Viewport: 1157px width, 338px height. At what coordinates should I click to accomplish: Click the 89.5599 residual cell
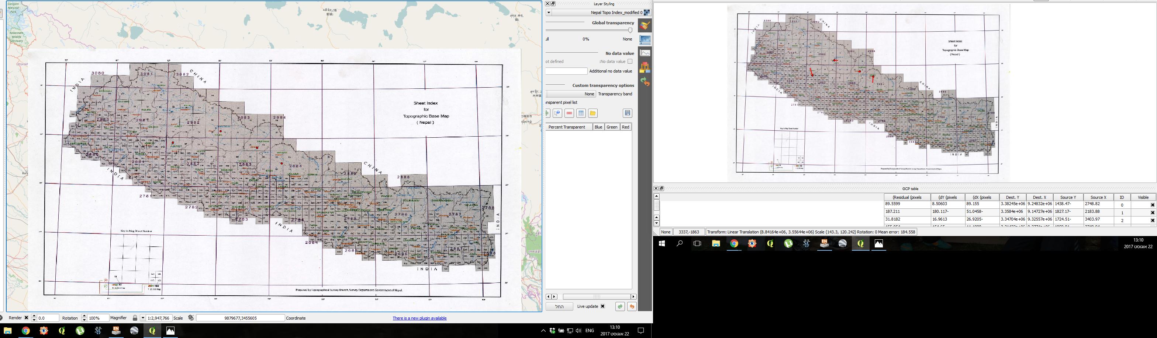coord(907,204)
